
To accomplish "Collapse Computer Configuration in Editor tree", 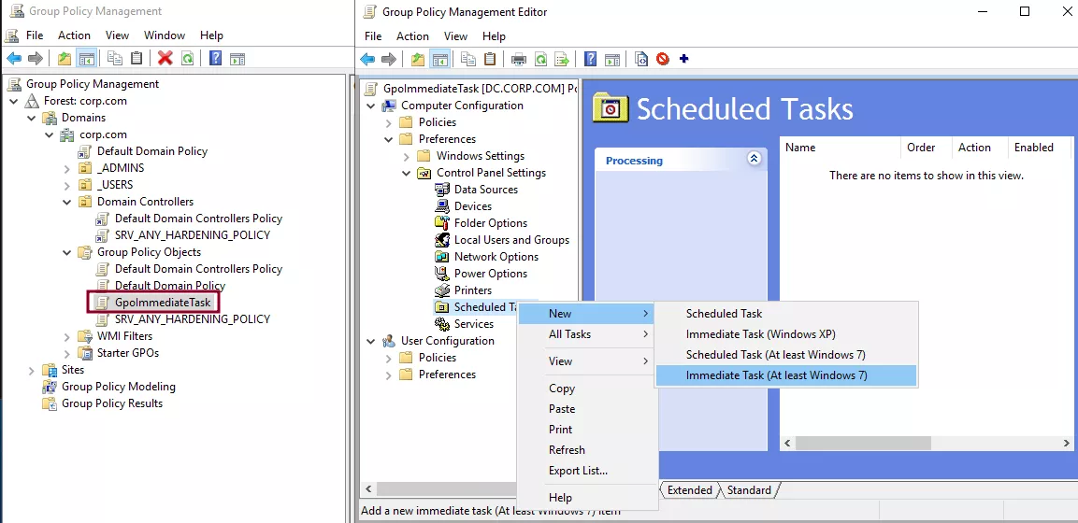I will 371,106.
